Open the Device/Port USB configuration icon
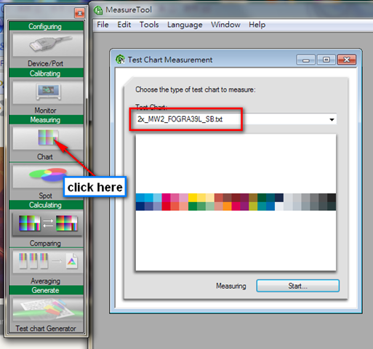This screenshot has width=373, height=349. pyautogui.click(x=48, y=45)
